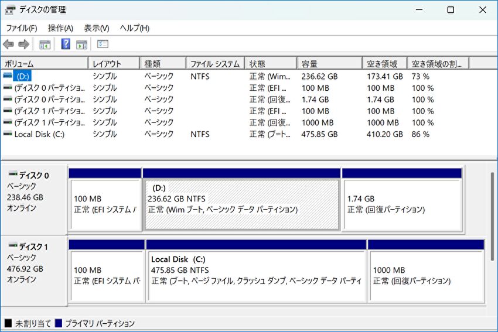Select Local Disk (C:) row in volume list
Image resolution: width=498 pixels, height=332 pixels.
(x=39, y=134)
